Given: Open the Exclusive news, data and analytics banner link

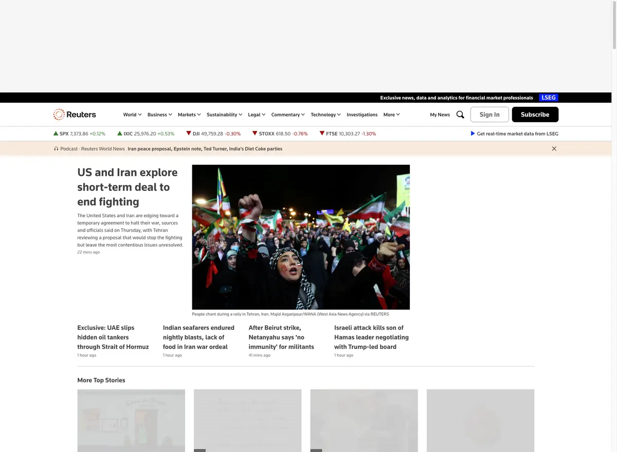Looking at the screenshot, I should pos(457,98).
